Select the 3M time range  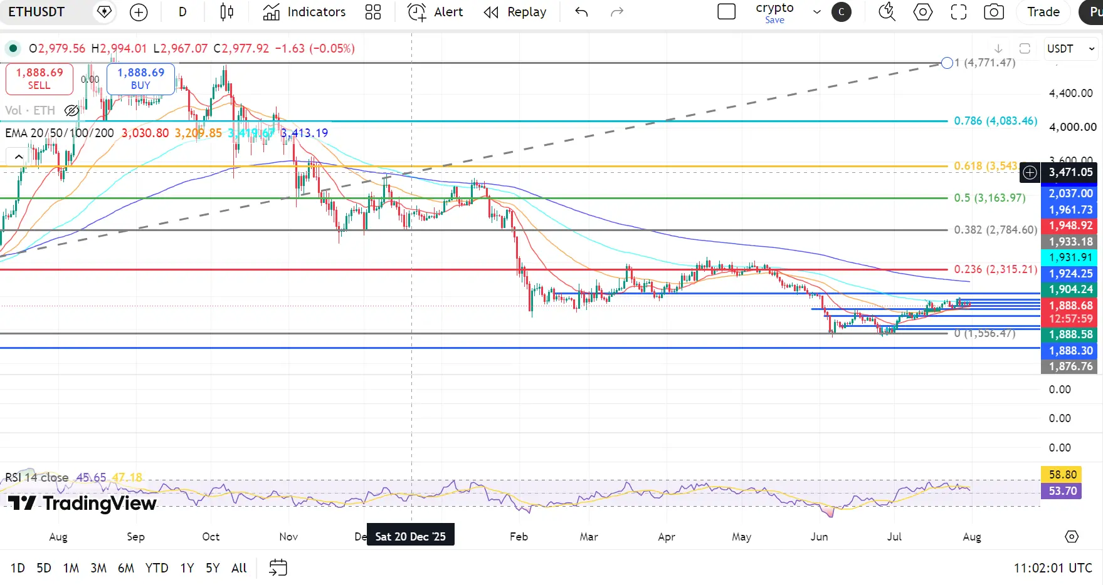(x=98, y=568)
